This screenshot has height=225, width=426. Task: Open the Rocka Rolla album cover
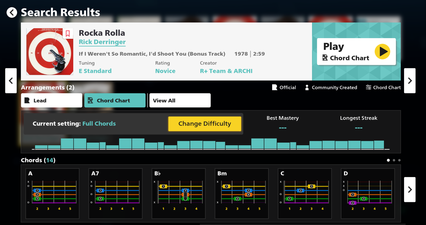[50, 52]
